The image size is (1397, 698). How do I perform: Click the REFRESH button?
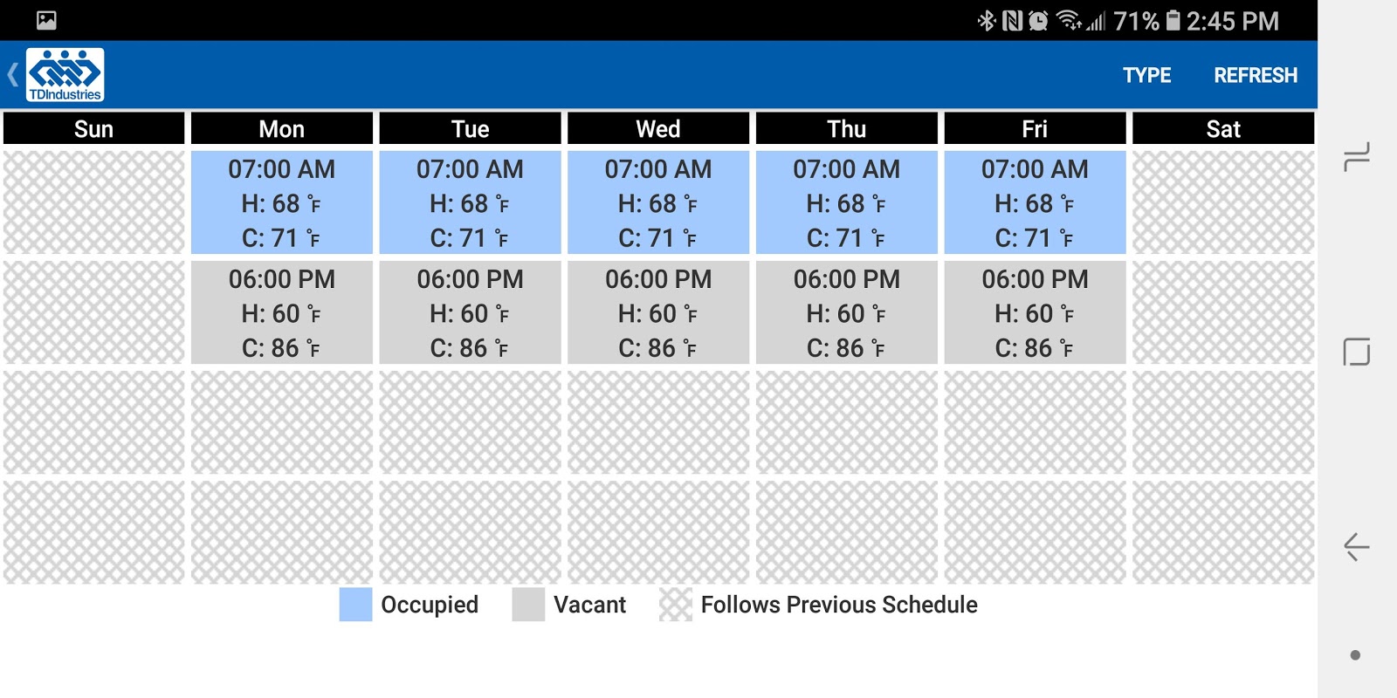(x=1256, y=75)
